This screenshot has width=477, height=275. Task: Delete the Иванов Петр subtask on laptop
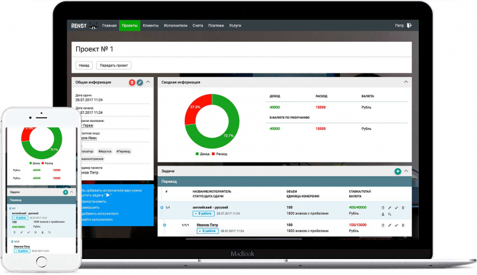[383, 225]
